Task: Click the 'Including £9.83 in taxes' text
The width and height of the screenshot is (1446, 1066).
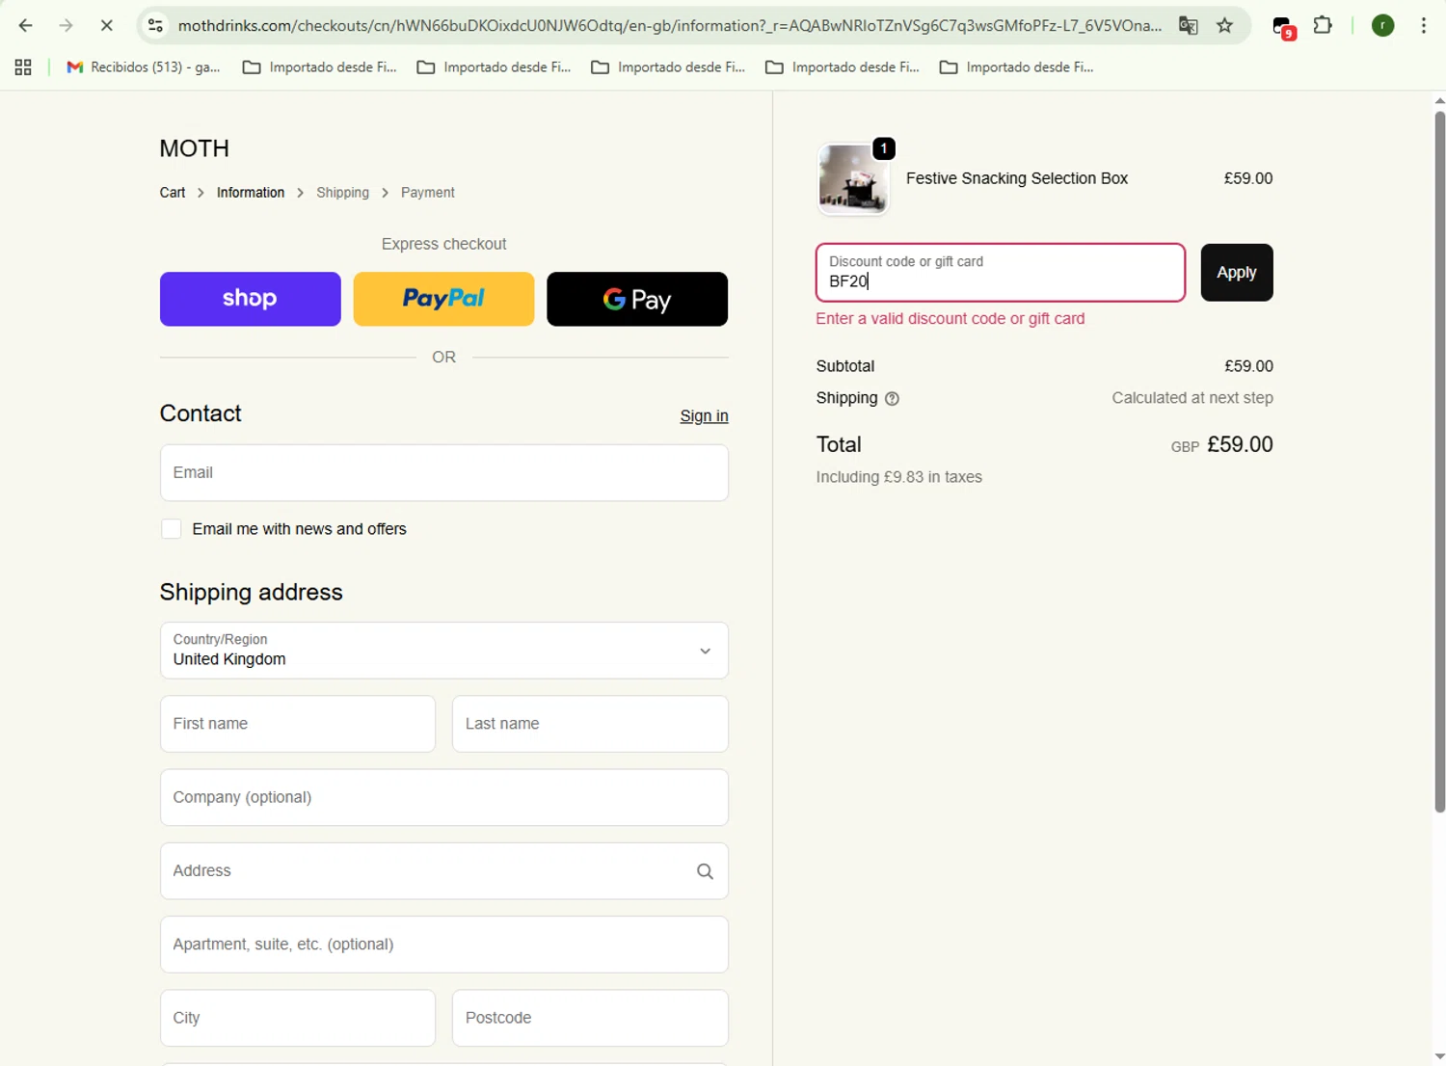Action: click(x=899, y=477)
